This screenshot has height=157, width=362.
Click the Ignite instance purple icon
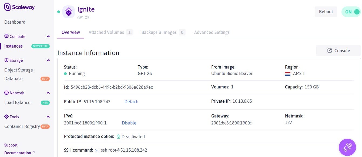pos(69,12)
